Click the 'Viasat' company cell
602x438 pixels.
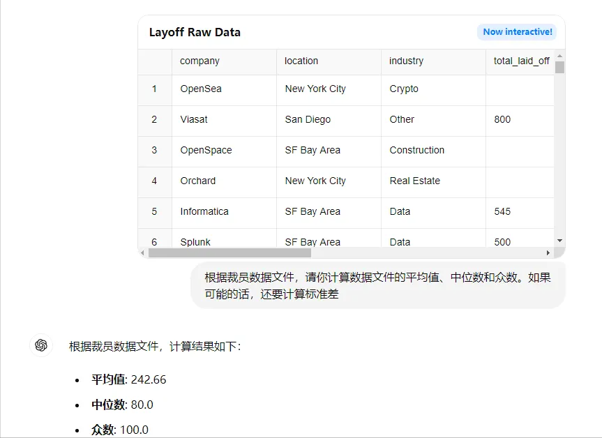(x=224, y=120)
